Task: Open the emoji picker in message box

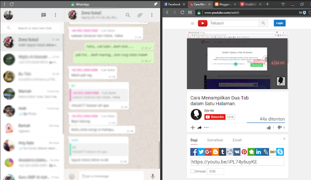Action: click(x=71, y=176)
